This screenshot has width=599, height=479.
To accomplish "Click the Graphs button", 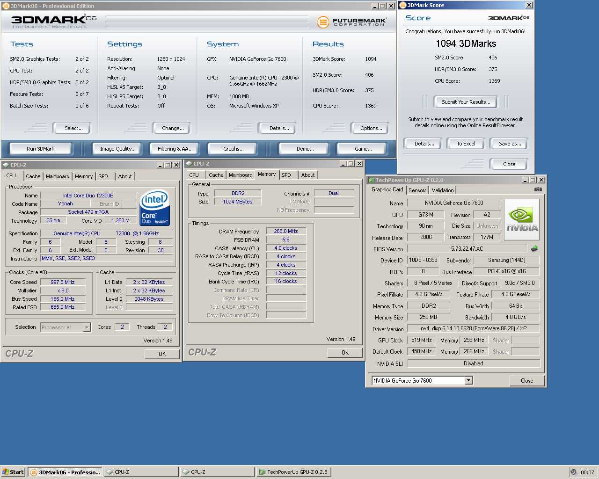I will tap(233, 149).
